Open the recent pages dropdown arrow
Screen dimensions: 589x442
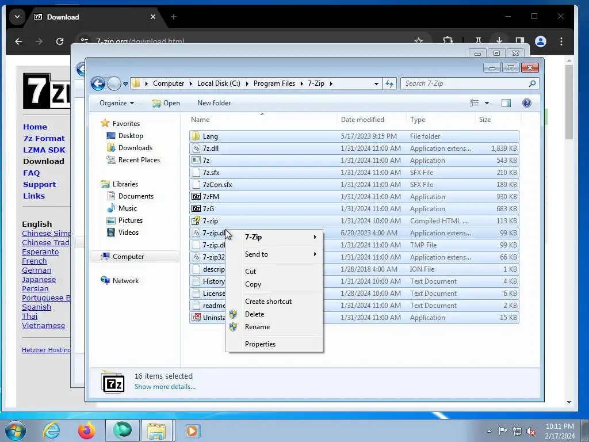coord(125,84)
